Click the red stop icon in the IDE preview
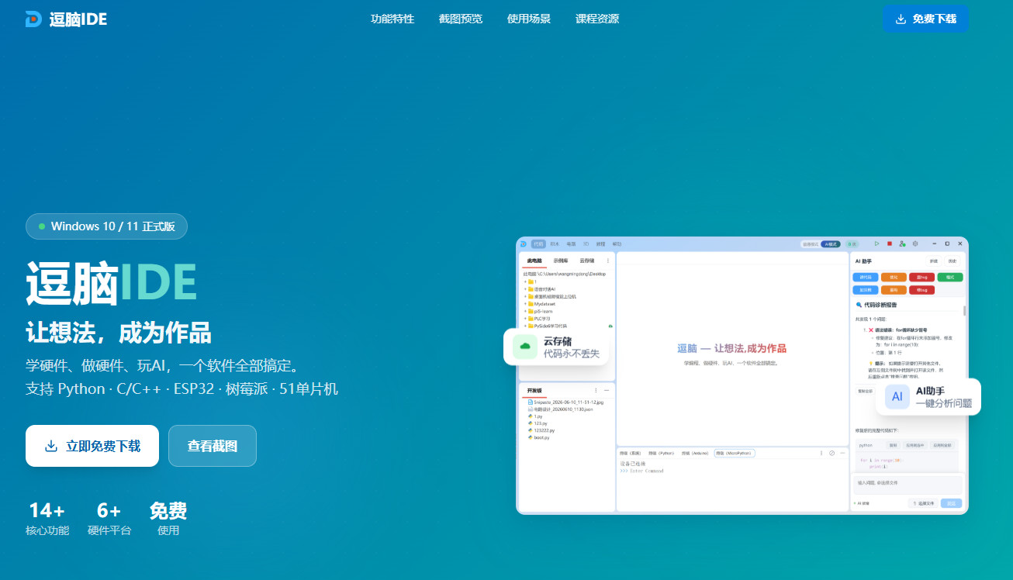Screen dimensions: 1013x580 pyautogui.click(x=890, y=243)
